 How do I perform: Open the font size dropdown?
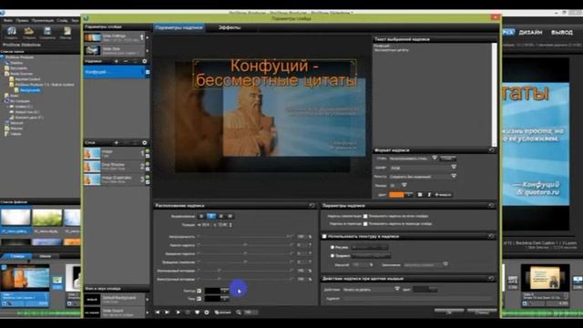coord(398,185)
